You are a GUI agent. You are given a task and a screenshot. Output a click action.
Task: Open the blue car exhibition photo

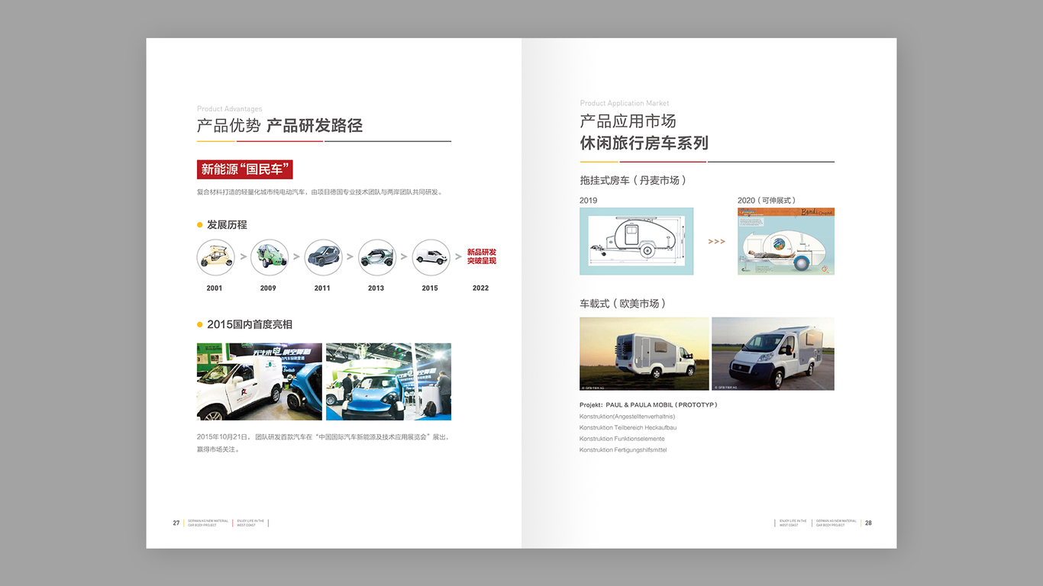(x=389, y=382)
